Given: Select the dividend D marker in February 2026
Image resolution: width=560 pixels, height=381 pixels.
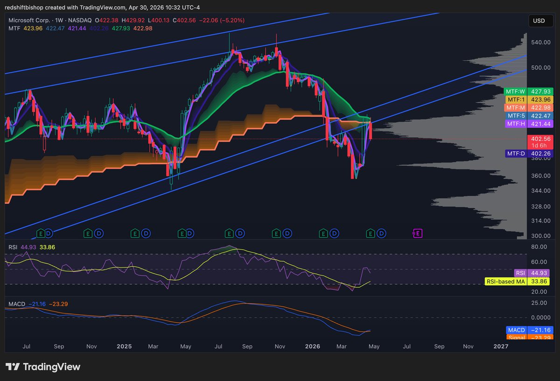Looking at the screenshot, I should click(x=335, y=233).
